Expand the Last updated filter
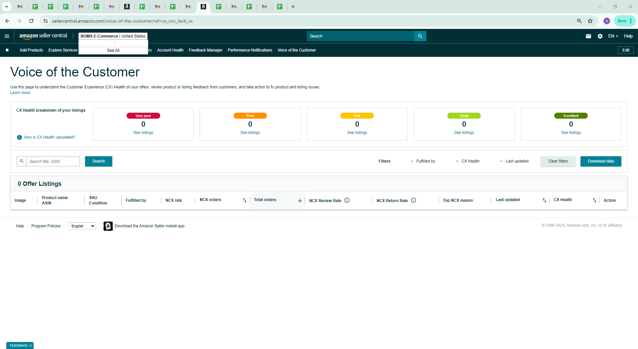 514,161
